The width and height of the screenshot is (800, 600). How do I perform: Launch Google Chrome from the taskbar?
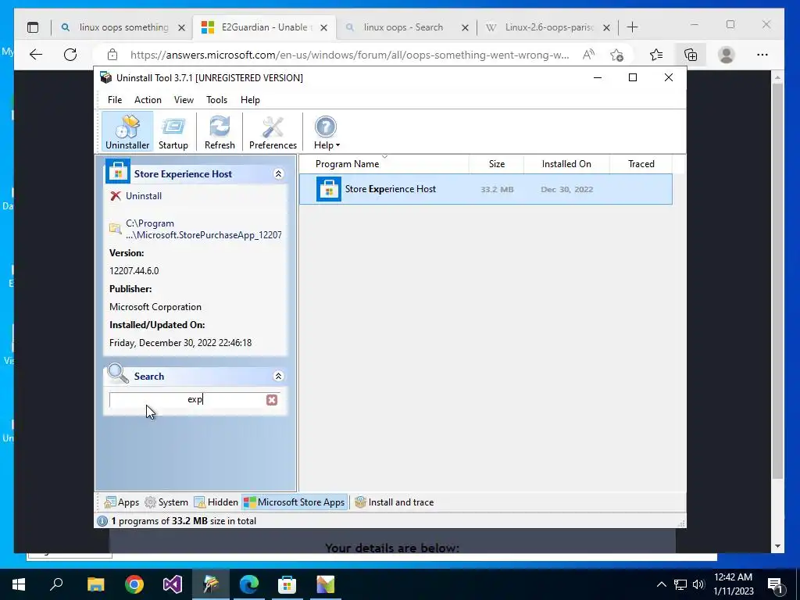[134, 584]
